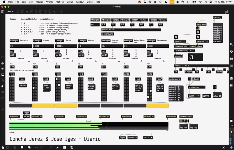The width and height of the screenshot is (234, 150).
Task: Toggle the X box above metro 120000
Action: [x=198, y=37]
